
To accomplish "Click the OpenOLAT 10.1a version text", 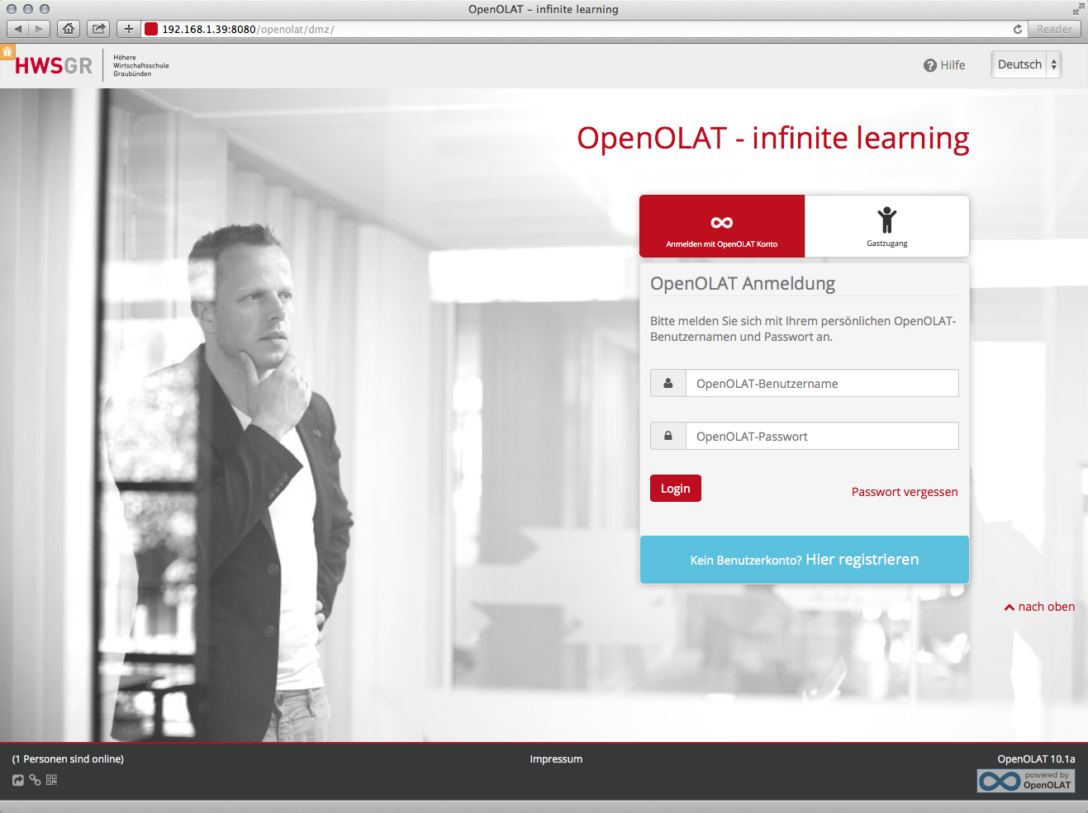I will [x=1036, y=759].
